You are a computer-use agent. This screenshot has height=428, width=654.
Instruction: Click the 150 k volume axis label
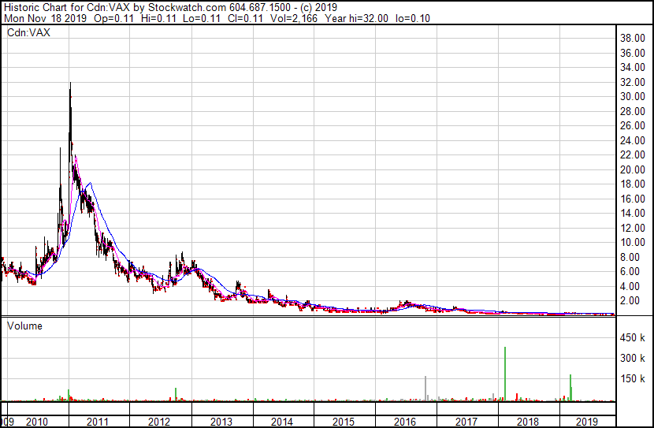[633, 379]
